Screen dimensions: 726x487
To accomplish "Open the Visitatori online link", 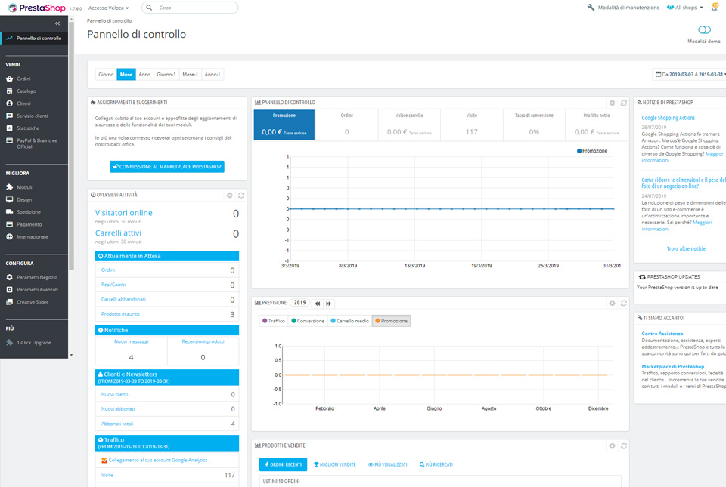I will [x=123, y=213].
